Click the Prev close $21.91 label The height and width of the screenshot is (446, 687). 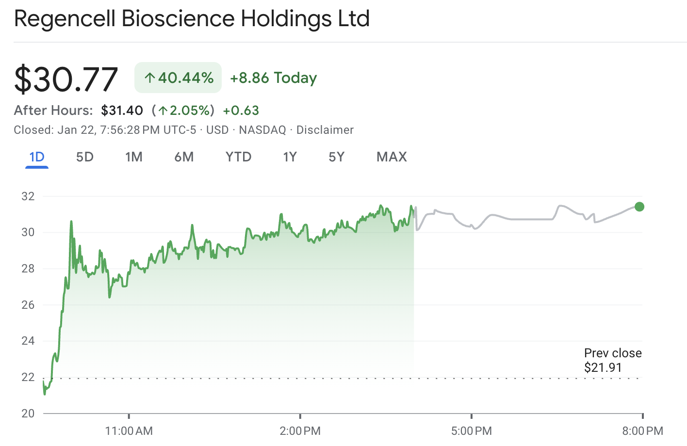(612, 360)
